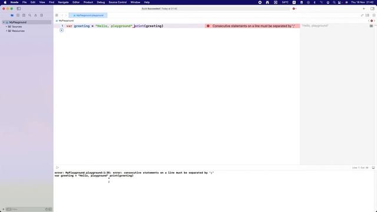Open the Source Control menu
This screenshot has width=377, height=212.
click(118, 2)
